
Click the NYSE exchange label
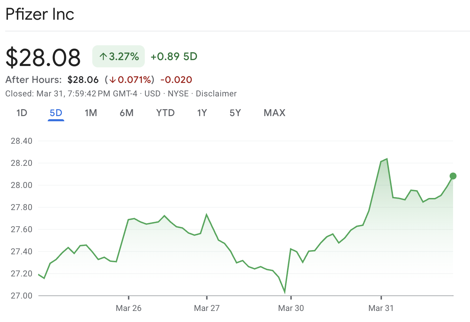(x=178, y=93)
